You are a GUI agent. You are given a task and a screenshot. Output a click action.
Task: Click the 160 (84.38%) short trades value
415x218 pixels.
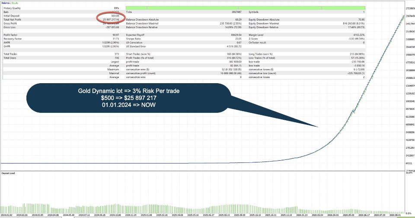[234, 54]
